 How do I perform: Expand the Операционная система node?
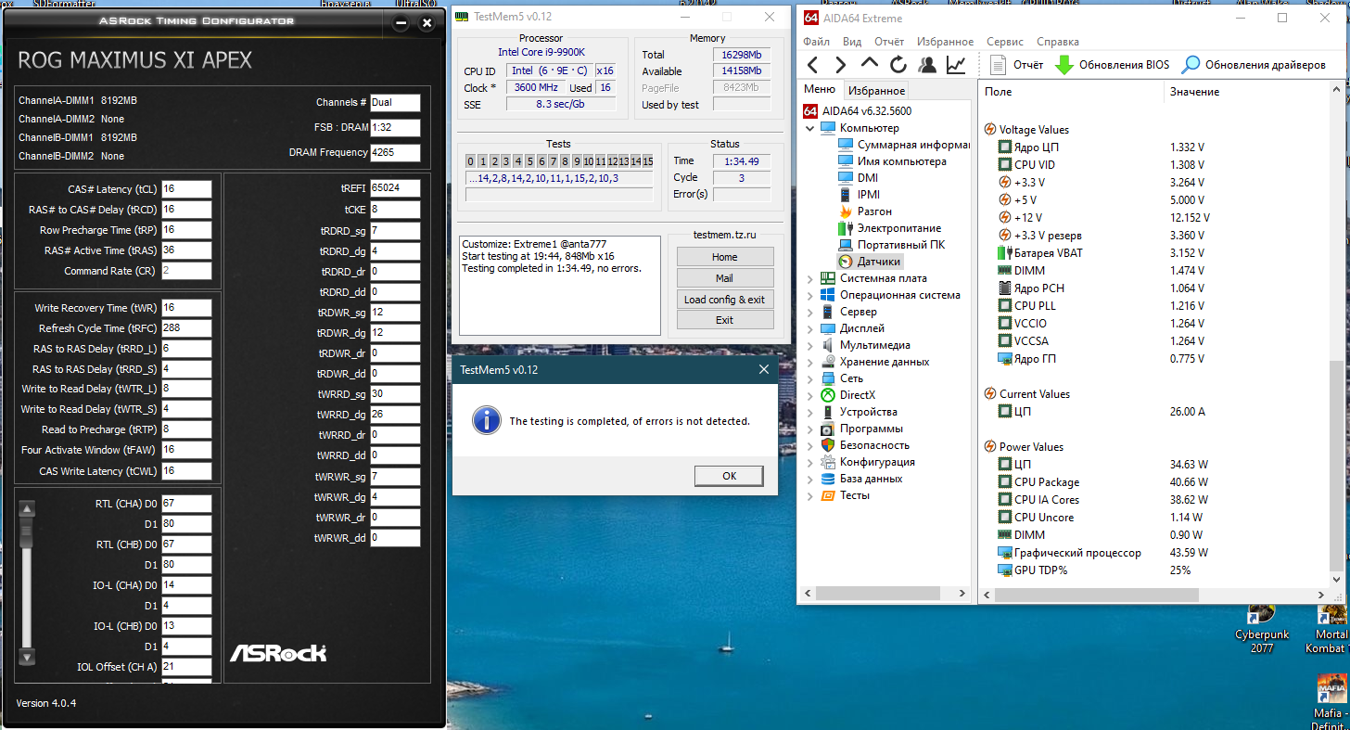point(810,295)
